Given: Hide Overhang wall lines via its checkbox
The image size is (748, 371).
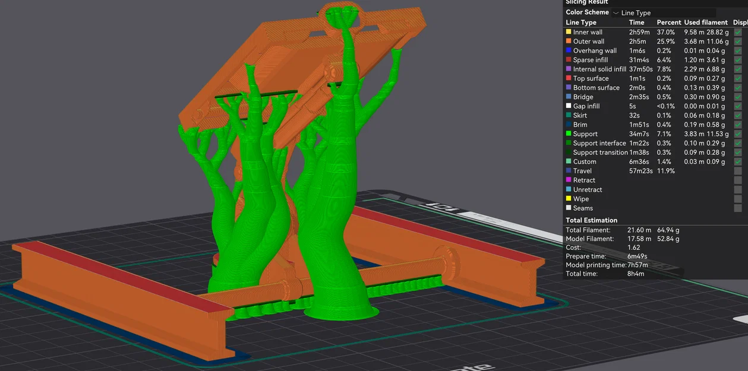Looking at the screenshot, I should pos(737,50).
